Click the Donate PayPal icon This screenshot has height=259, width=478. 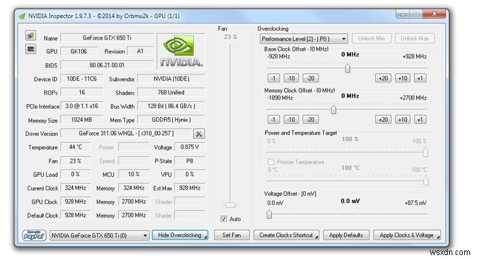(x=34, y=235)
